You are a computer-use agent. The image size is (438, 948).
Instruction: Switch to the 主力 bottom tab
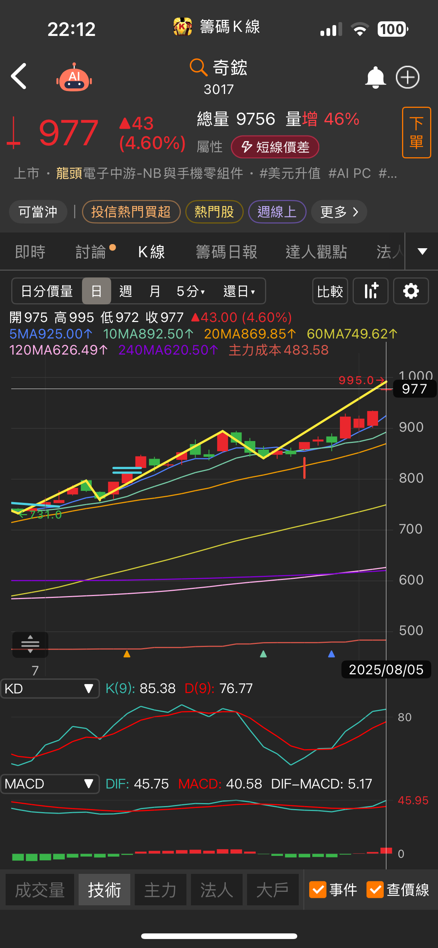160,890
